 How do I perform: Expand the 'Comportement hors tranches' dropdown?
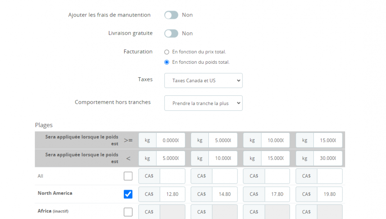203,103
